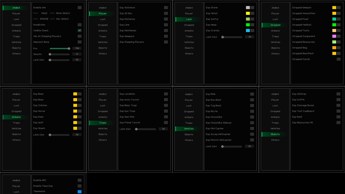Uncheck the green Visible Check checkbox
The width and height of the screenshot is (345, 194).
point(80,30)
